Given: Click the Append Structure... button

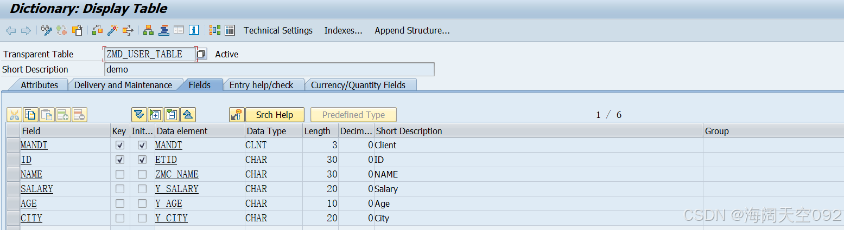Looking at the screenshot, I should tap(412, 30).
